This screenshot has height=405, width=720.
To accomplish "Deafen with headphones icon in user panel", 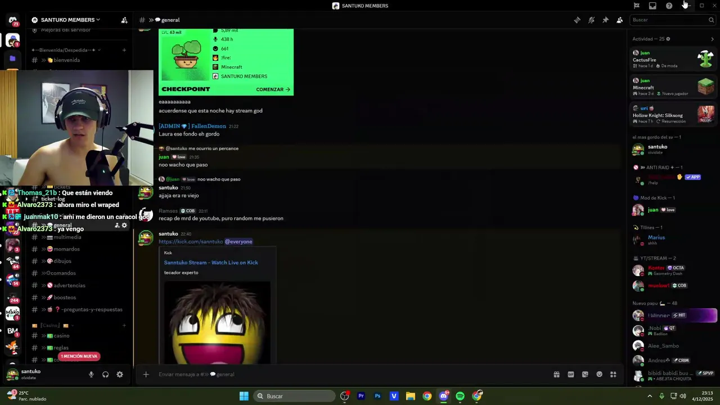I will tap(105, 375).
